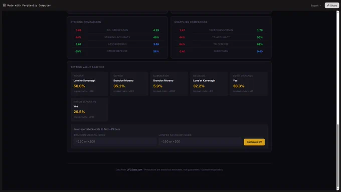Click the 'Striking Accuracy' stat label
The width and height of the screenshot is (341, 192).
click(117, 37)
